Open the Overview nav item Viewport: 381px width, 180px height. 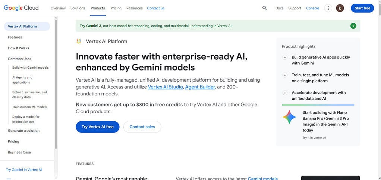click(58, 8)
